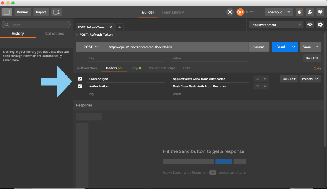
Task: Click the request URL input field
Action: tap(176, 47)
